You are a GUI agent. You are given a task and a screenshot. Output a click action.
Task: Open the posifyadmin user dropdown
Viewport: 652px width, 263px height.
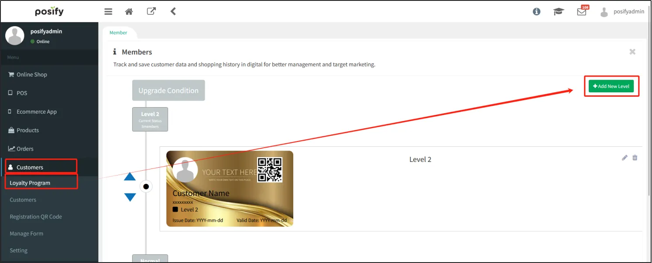click(x=623, y=12)
